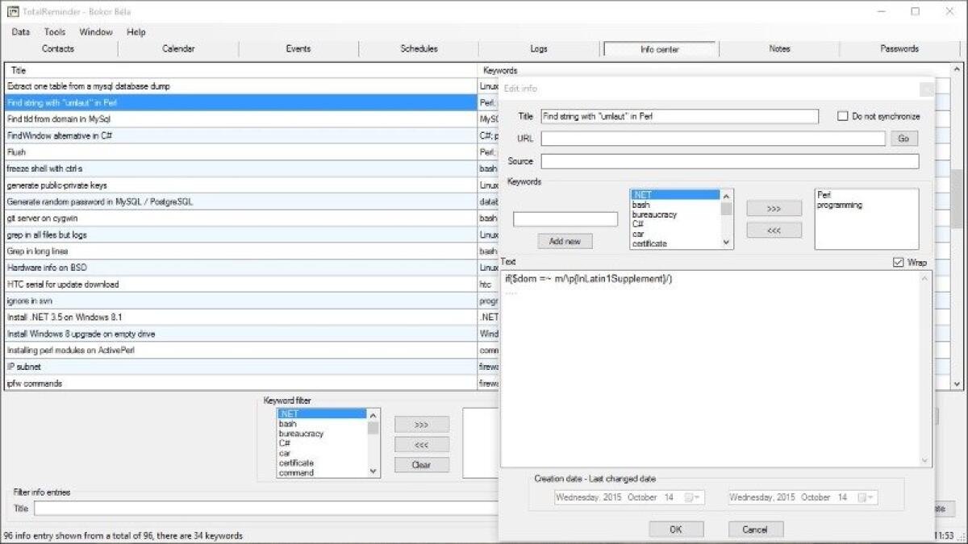
Task: Switch to the Passwords tab
Action: tap(898, 48)
